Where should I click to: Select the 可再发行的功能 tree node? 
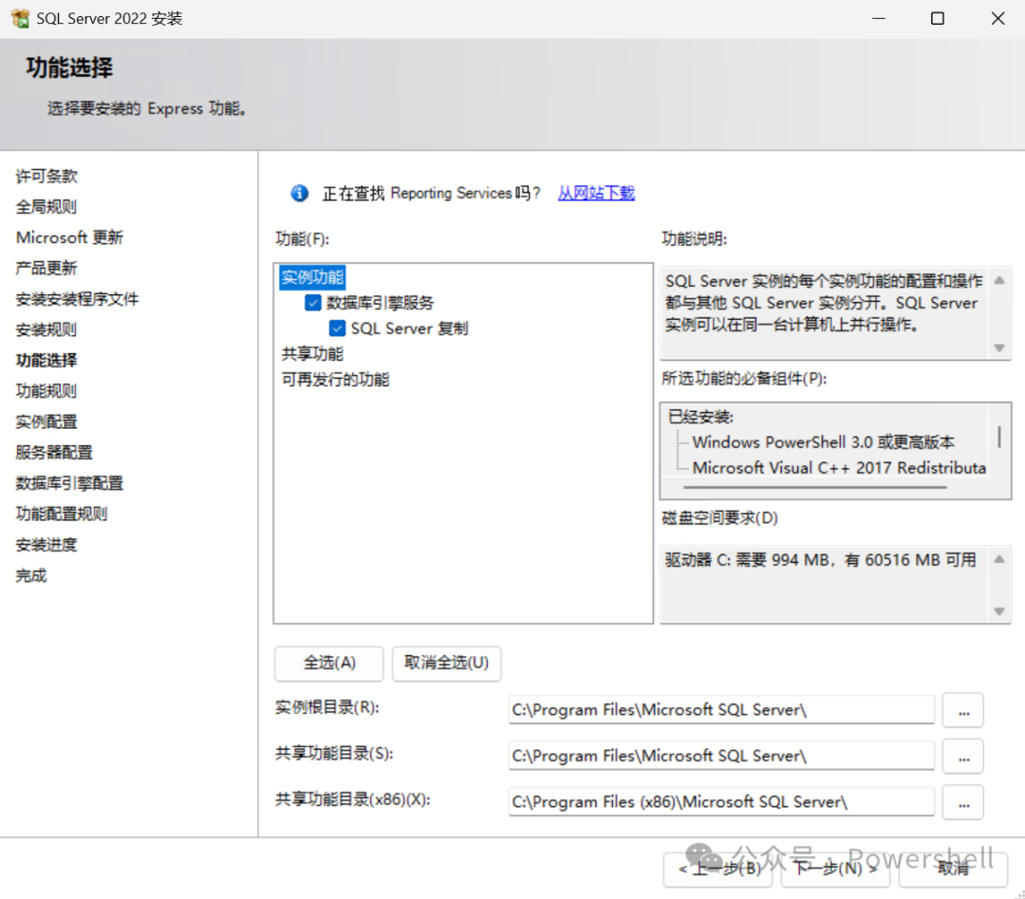pos(335,380)
